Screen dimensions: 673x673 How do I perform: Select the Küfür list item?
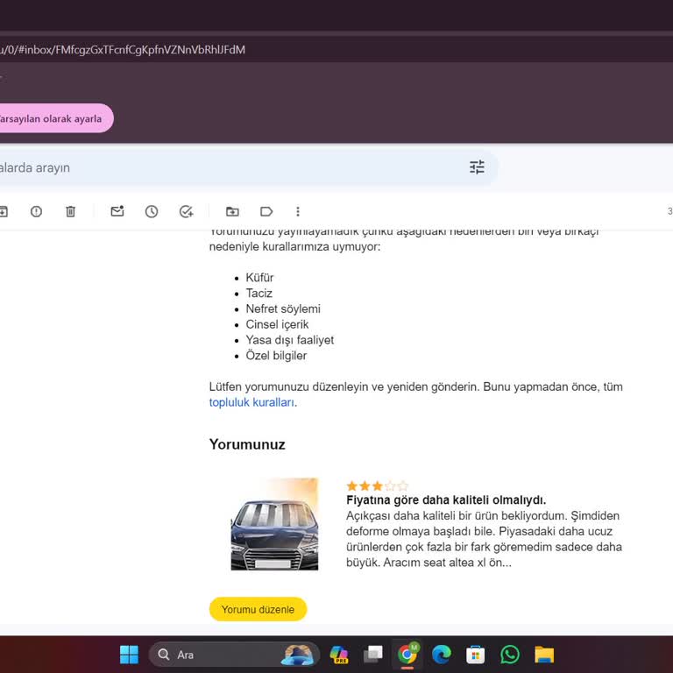259,278
